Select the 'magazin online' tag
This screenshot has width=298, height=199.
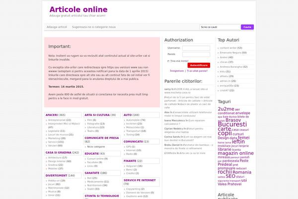pos(235,153)
